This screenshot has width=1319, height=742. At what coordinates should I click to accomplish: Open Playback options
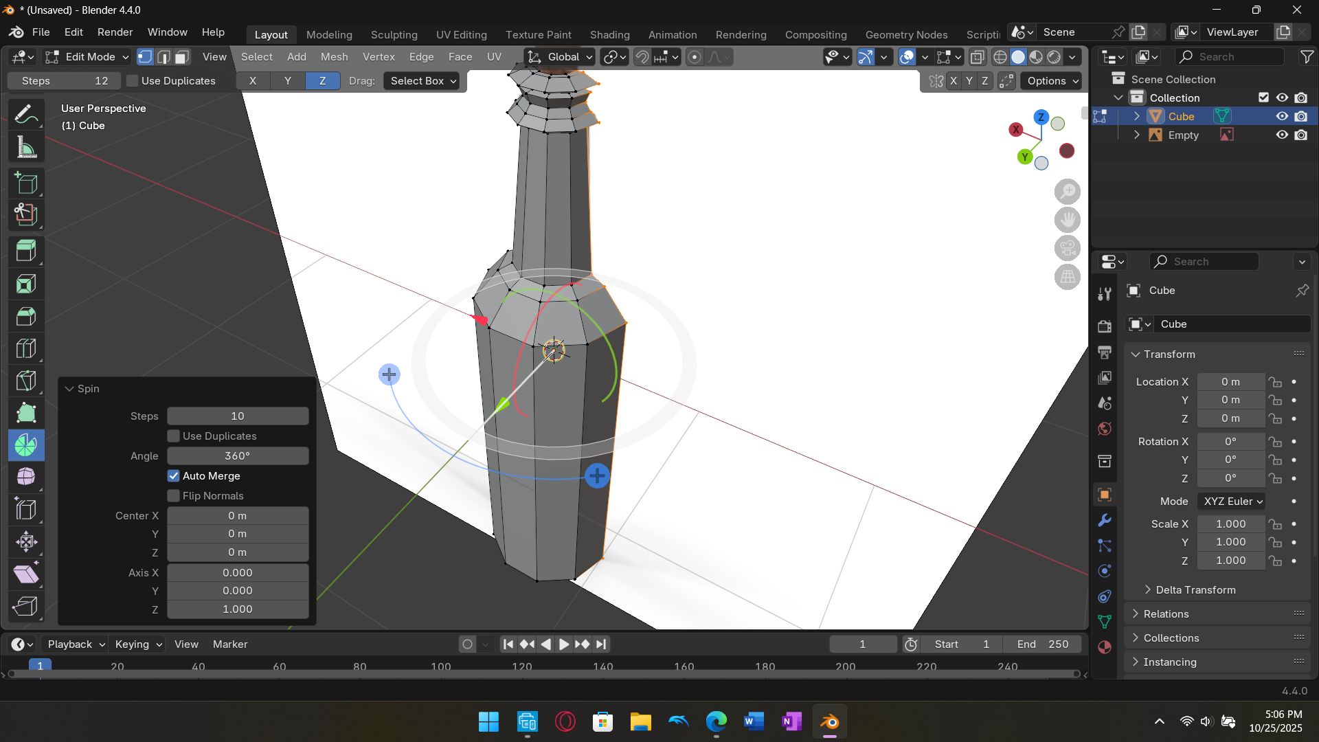pyautogui.click(x=76, y=644)
